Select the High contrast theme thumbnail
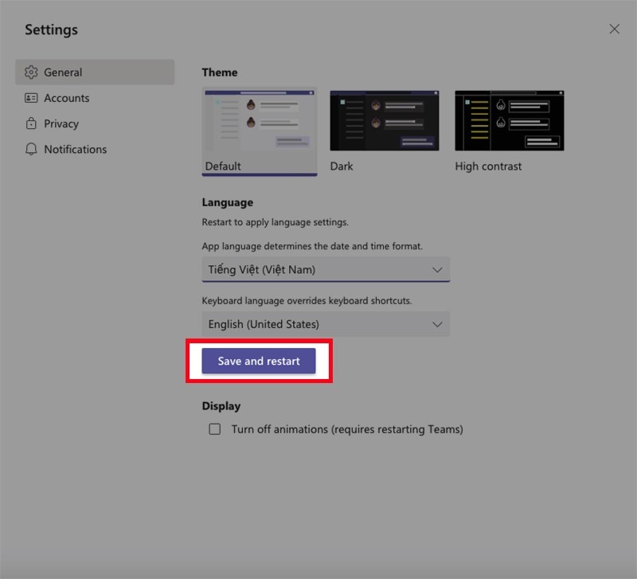This screenshot has height=579, width=637. [x=508, y=119]
